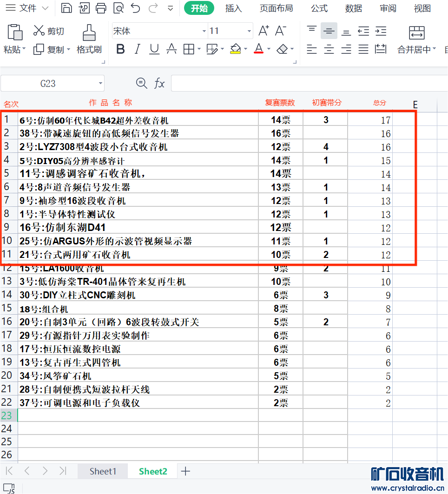Switch to 数据 Data tab
Viewport: 448px width, 494px height.
[x=354, y=8]
